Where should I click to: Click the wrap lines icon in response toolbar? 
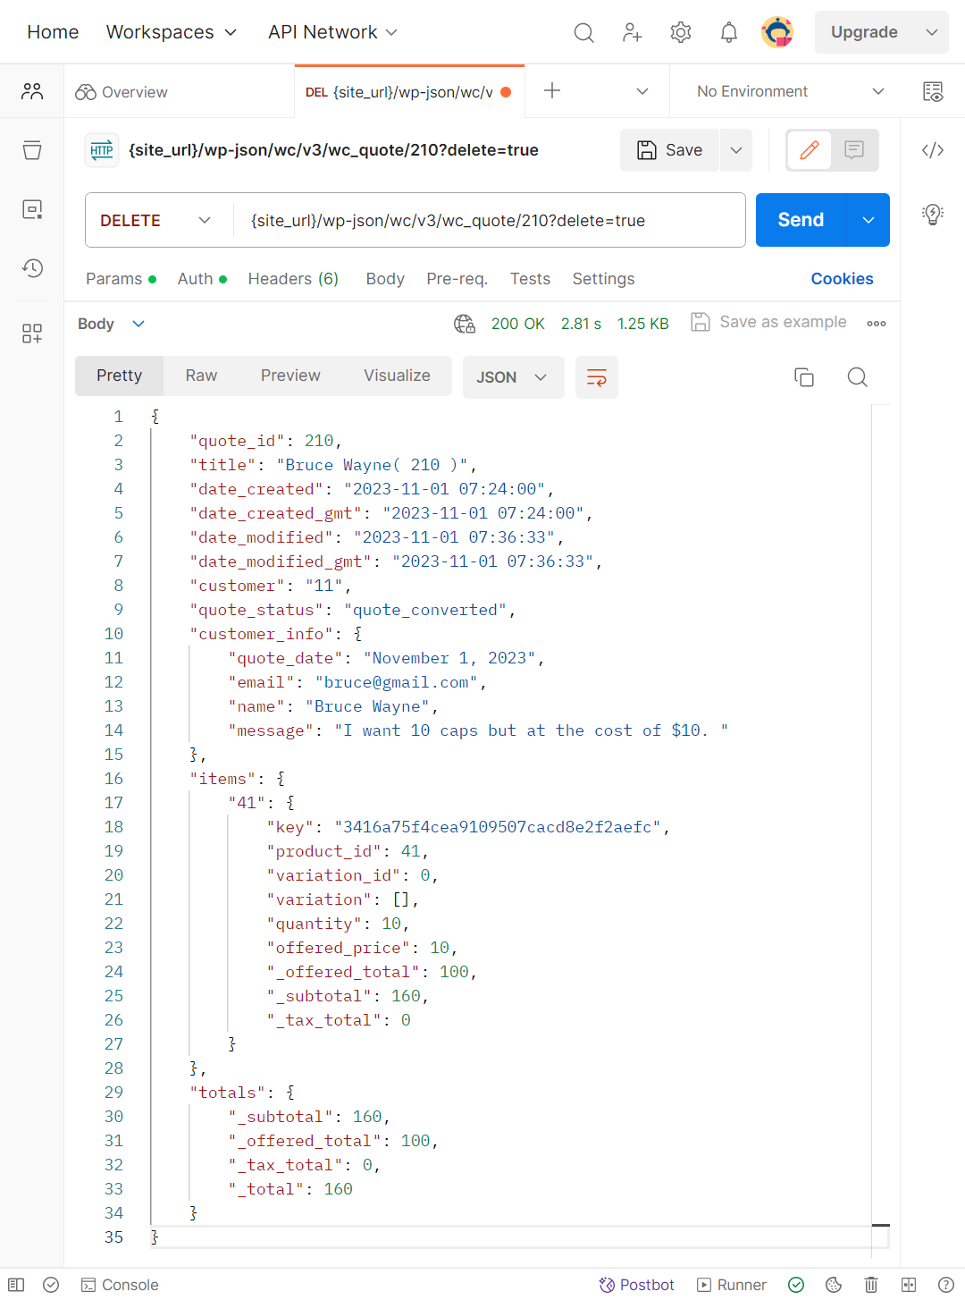[597, 377]
